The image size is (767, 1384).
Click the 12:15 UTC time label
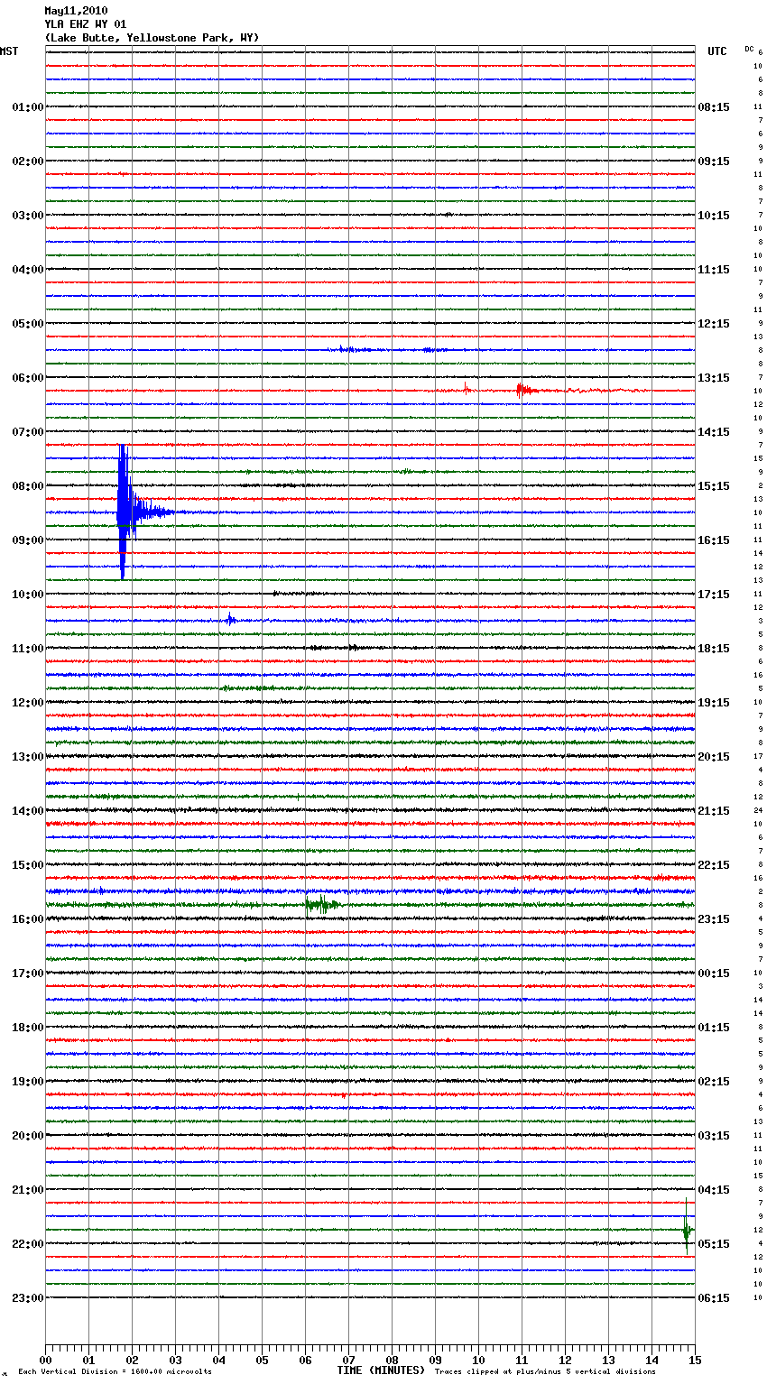click(x=714, y=324)
